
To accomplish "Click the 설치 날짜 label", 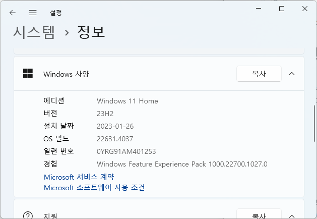I will click(58, 126).
